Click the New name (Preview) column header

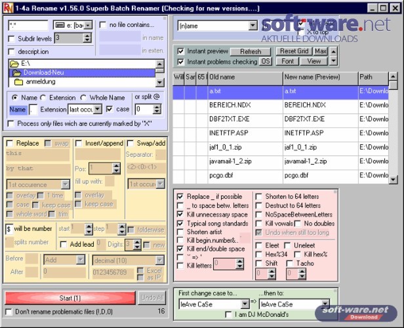(x=321, y=77)
